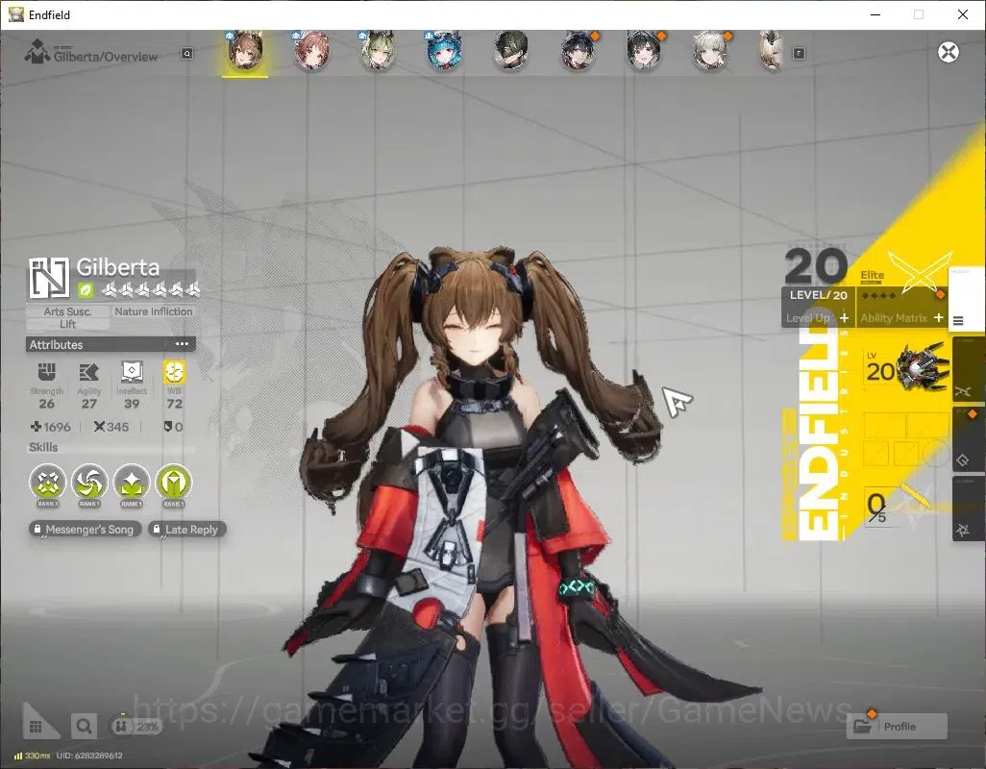Click the 330ms network signal indicator
The width and height of the screenshot is (986, 769).
[x=32, y=756]
